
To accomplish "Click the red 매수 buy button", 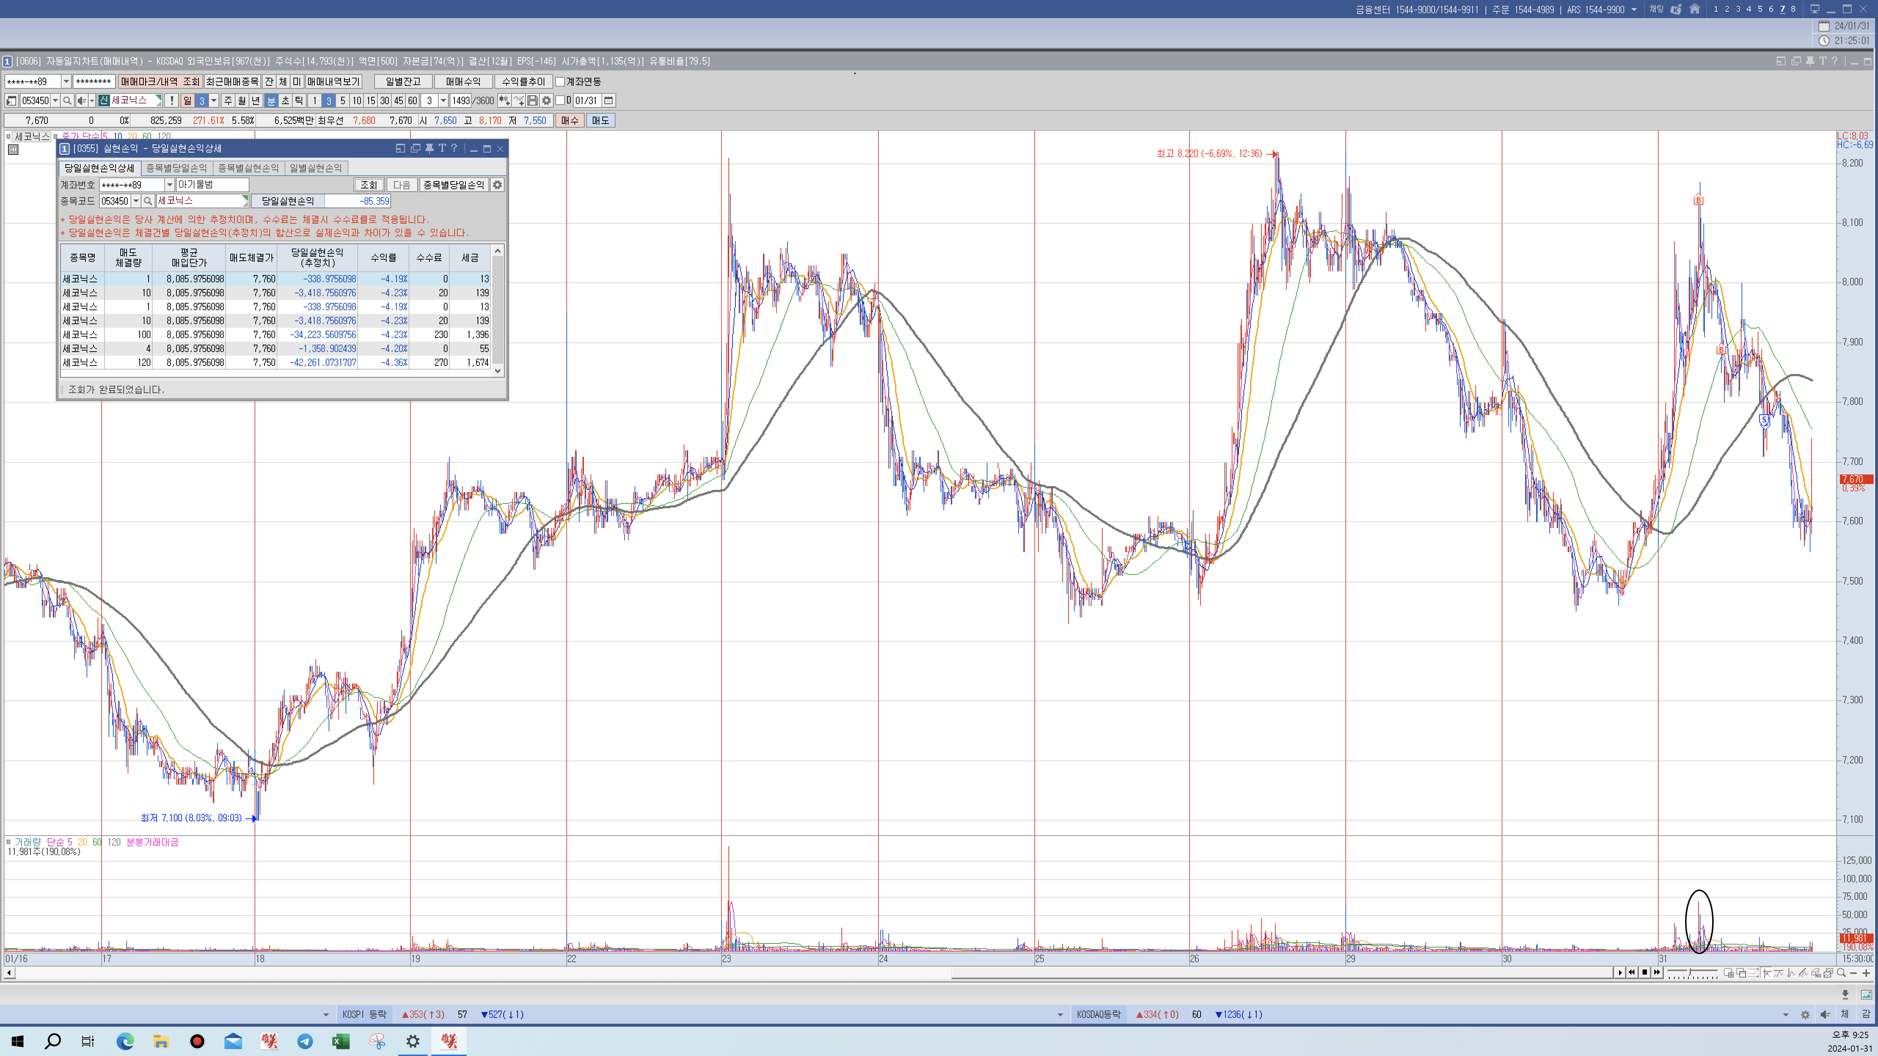I will point(569,121).
